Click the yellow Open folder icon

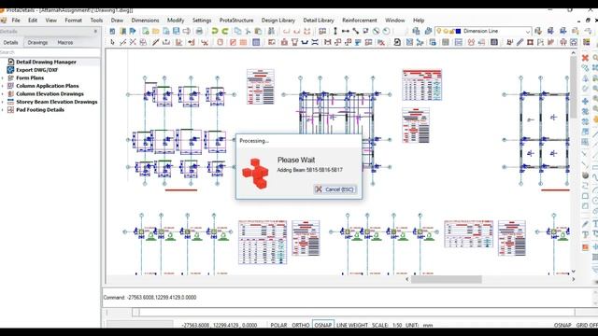tap(156, 31)
